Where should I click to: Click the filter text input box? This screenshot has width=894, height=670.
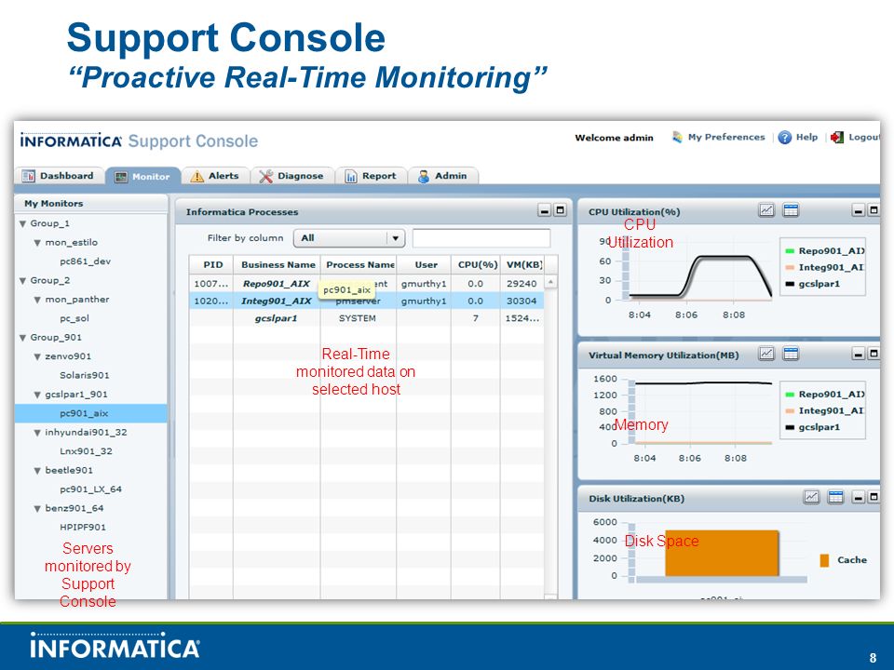point(481,238)
